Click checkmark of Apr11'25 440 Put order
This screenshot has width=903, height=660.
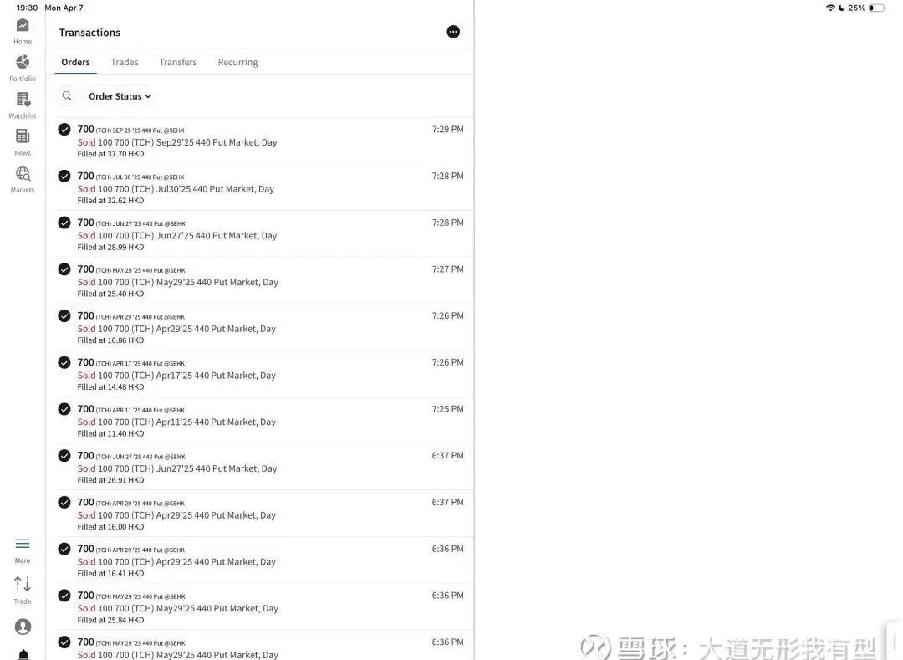point(64,409)
